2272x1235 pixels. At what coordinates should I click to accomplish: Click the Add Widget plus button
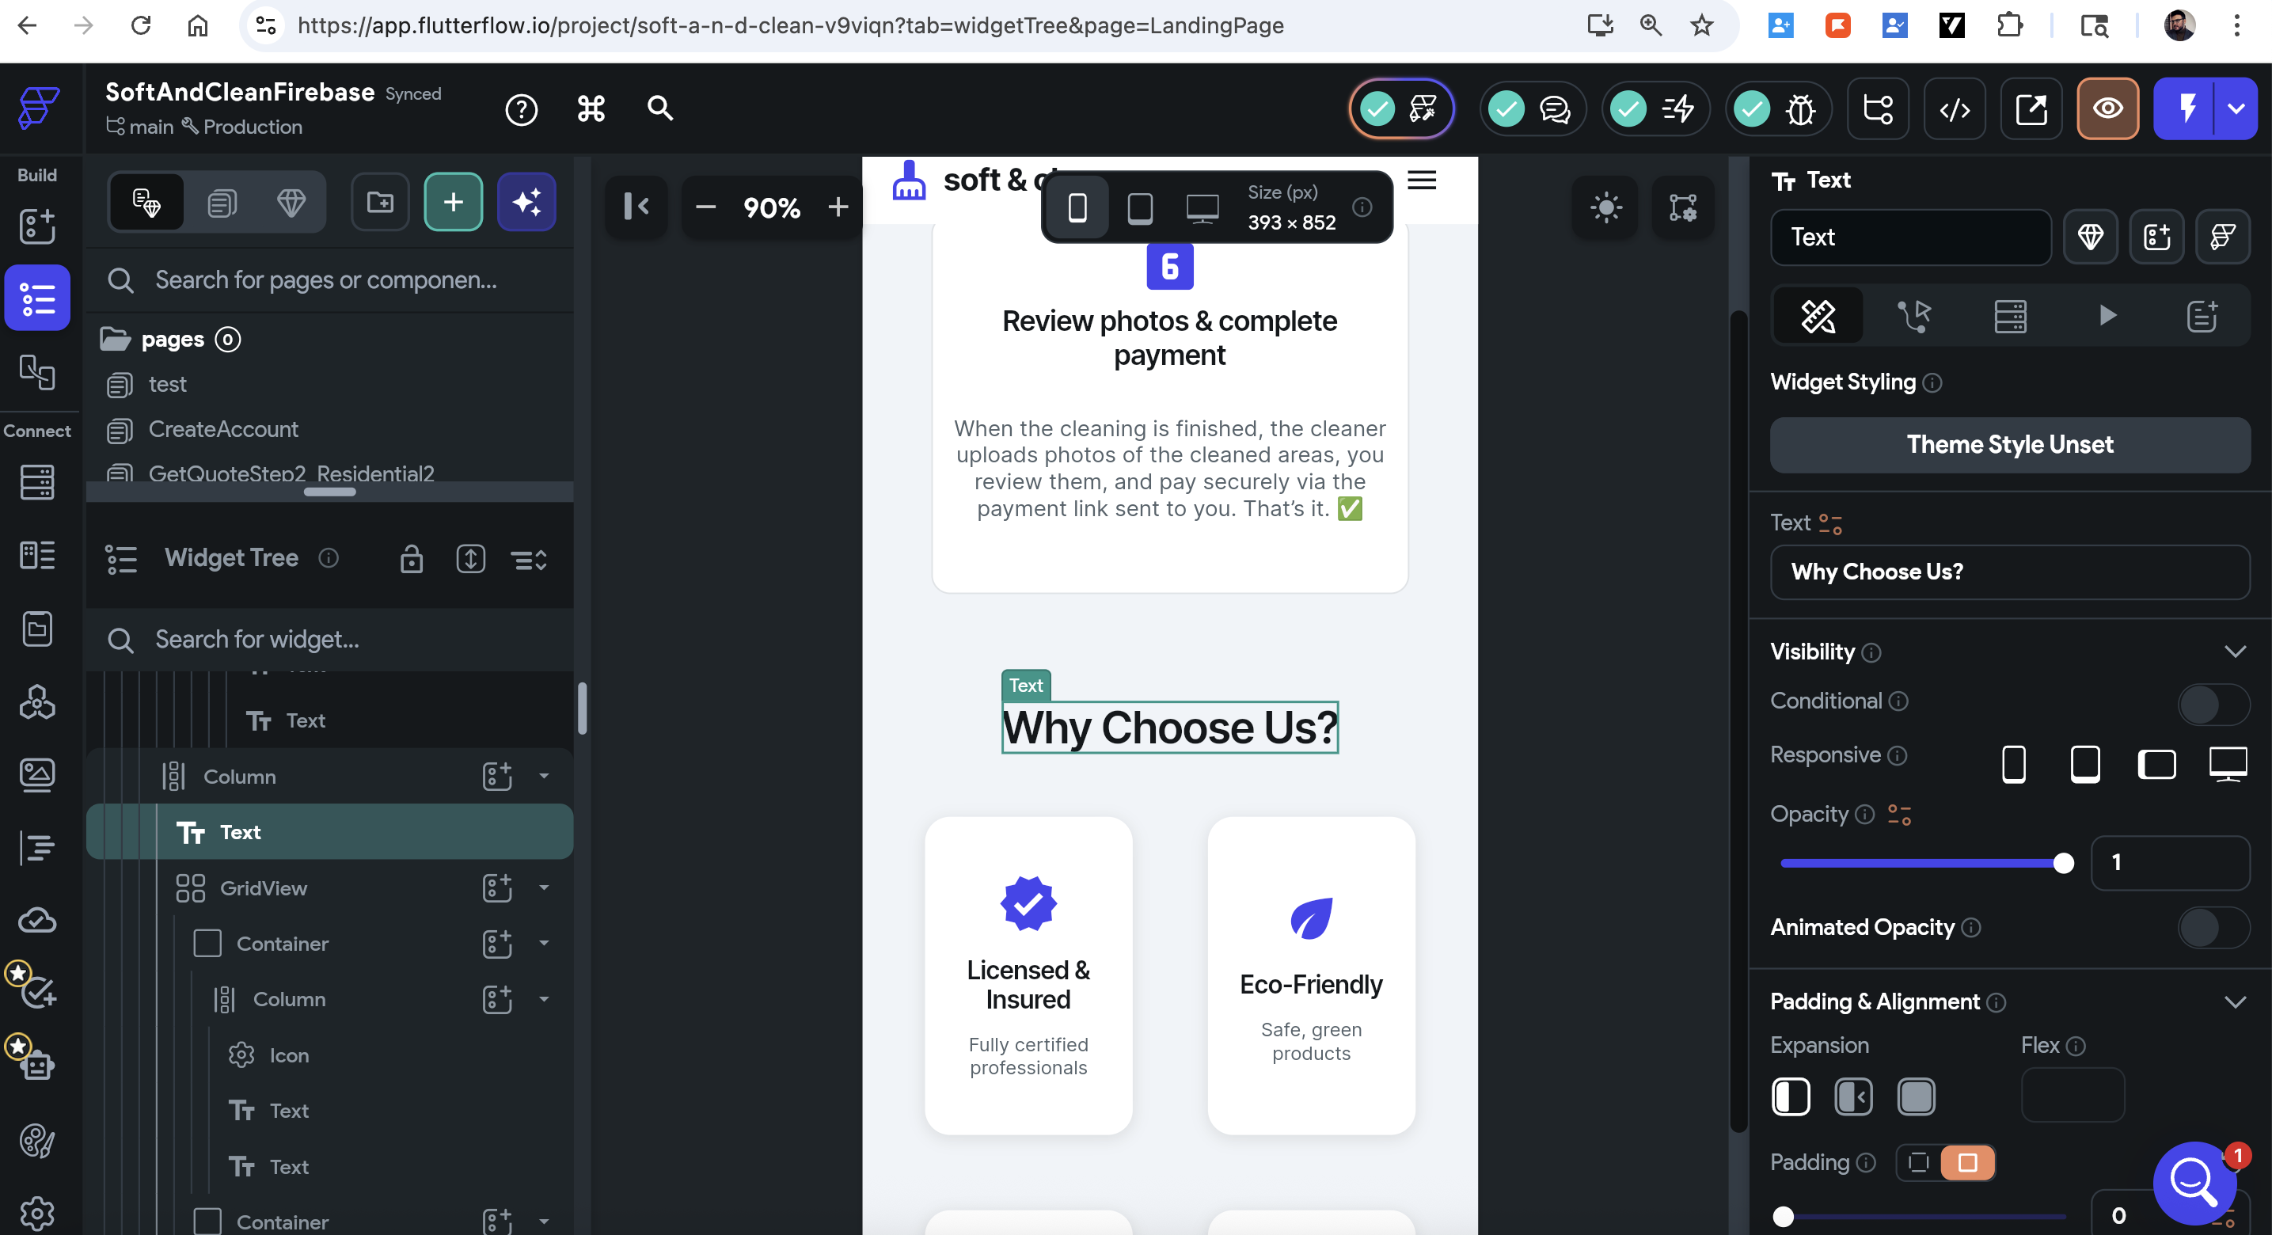click(x=453, y=202)
